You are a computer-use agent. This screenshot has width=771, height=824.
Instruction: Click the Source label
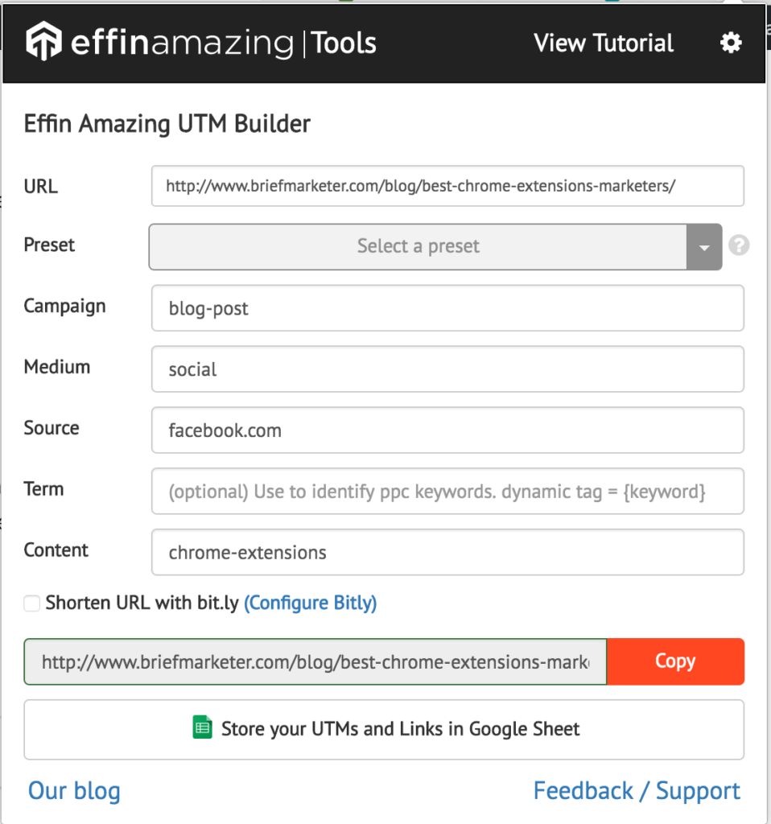(52, 428)
